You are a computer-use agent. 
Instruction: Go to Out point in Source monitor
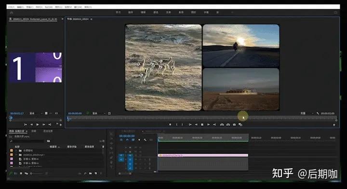pyautogui.click(x=50, y=124)
